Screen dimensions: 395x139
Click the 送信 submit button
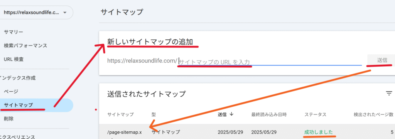(x=382, y=60)
